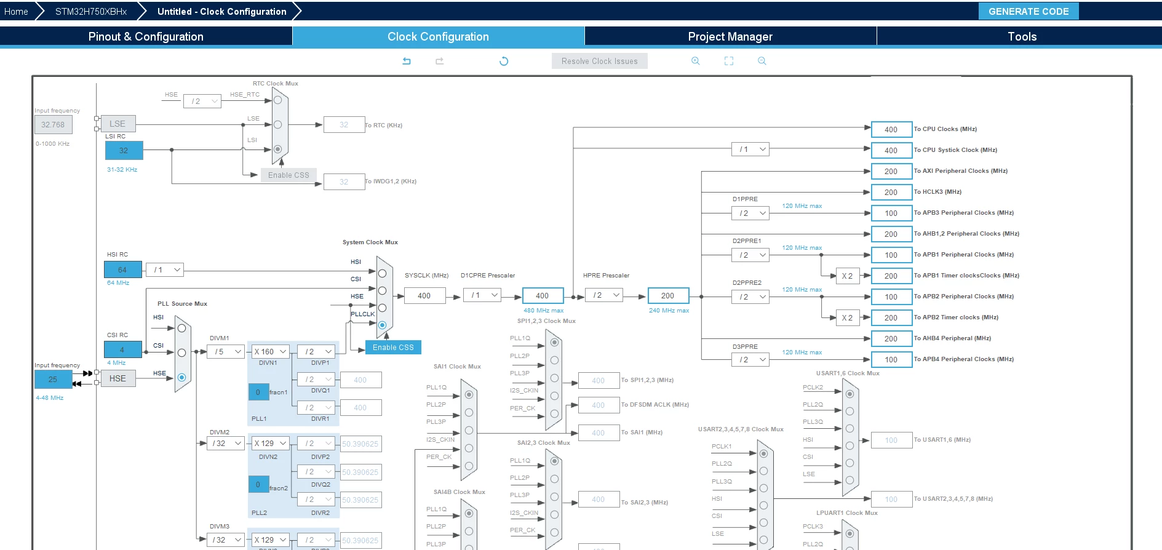
Task: Edit the HSE input frequency field showing 25
Action: tap(53, 379)
